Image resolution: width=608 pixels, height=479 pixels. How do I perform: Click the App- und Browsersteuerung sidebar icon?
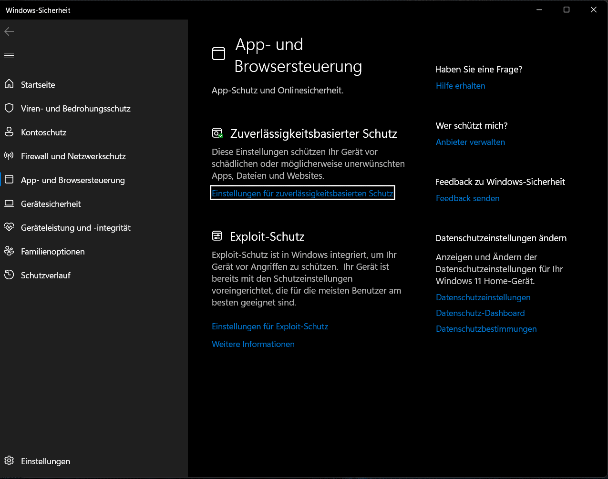(x=9, y=180)
